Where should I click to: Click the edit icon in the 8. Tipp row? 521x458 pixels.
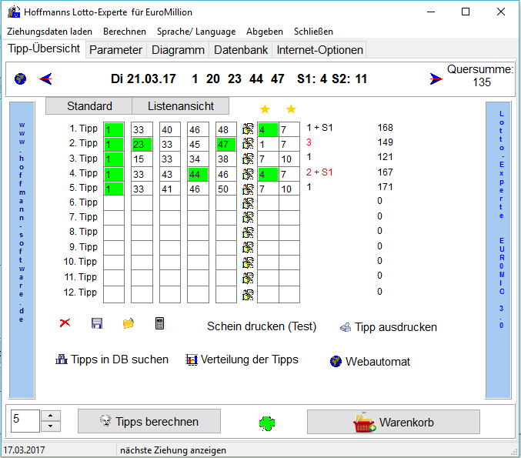click(248, 232)
